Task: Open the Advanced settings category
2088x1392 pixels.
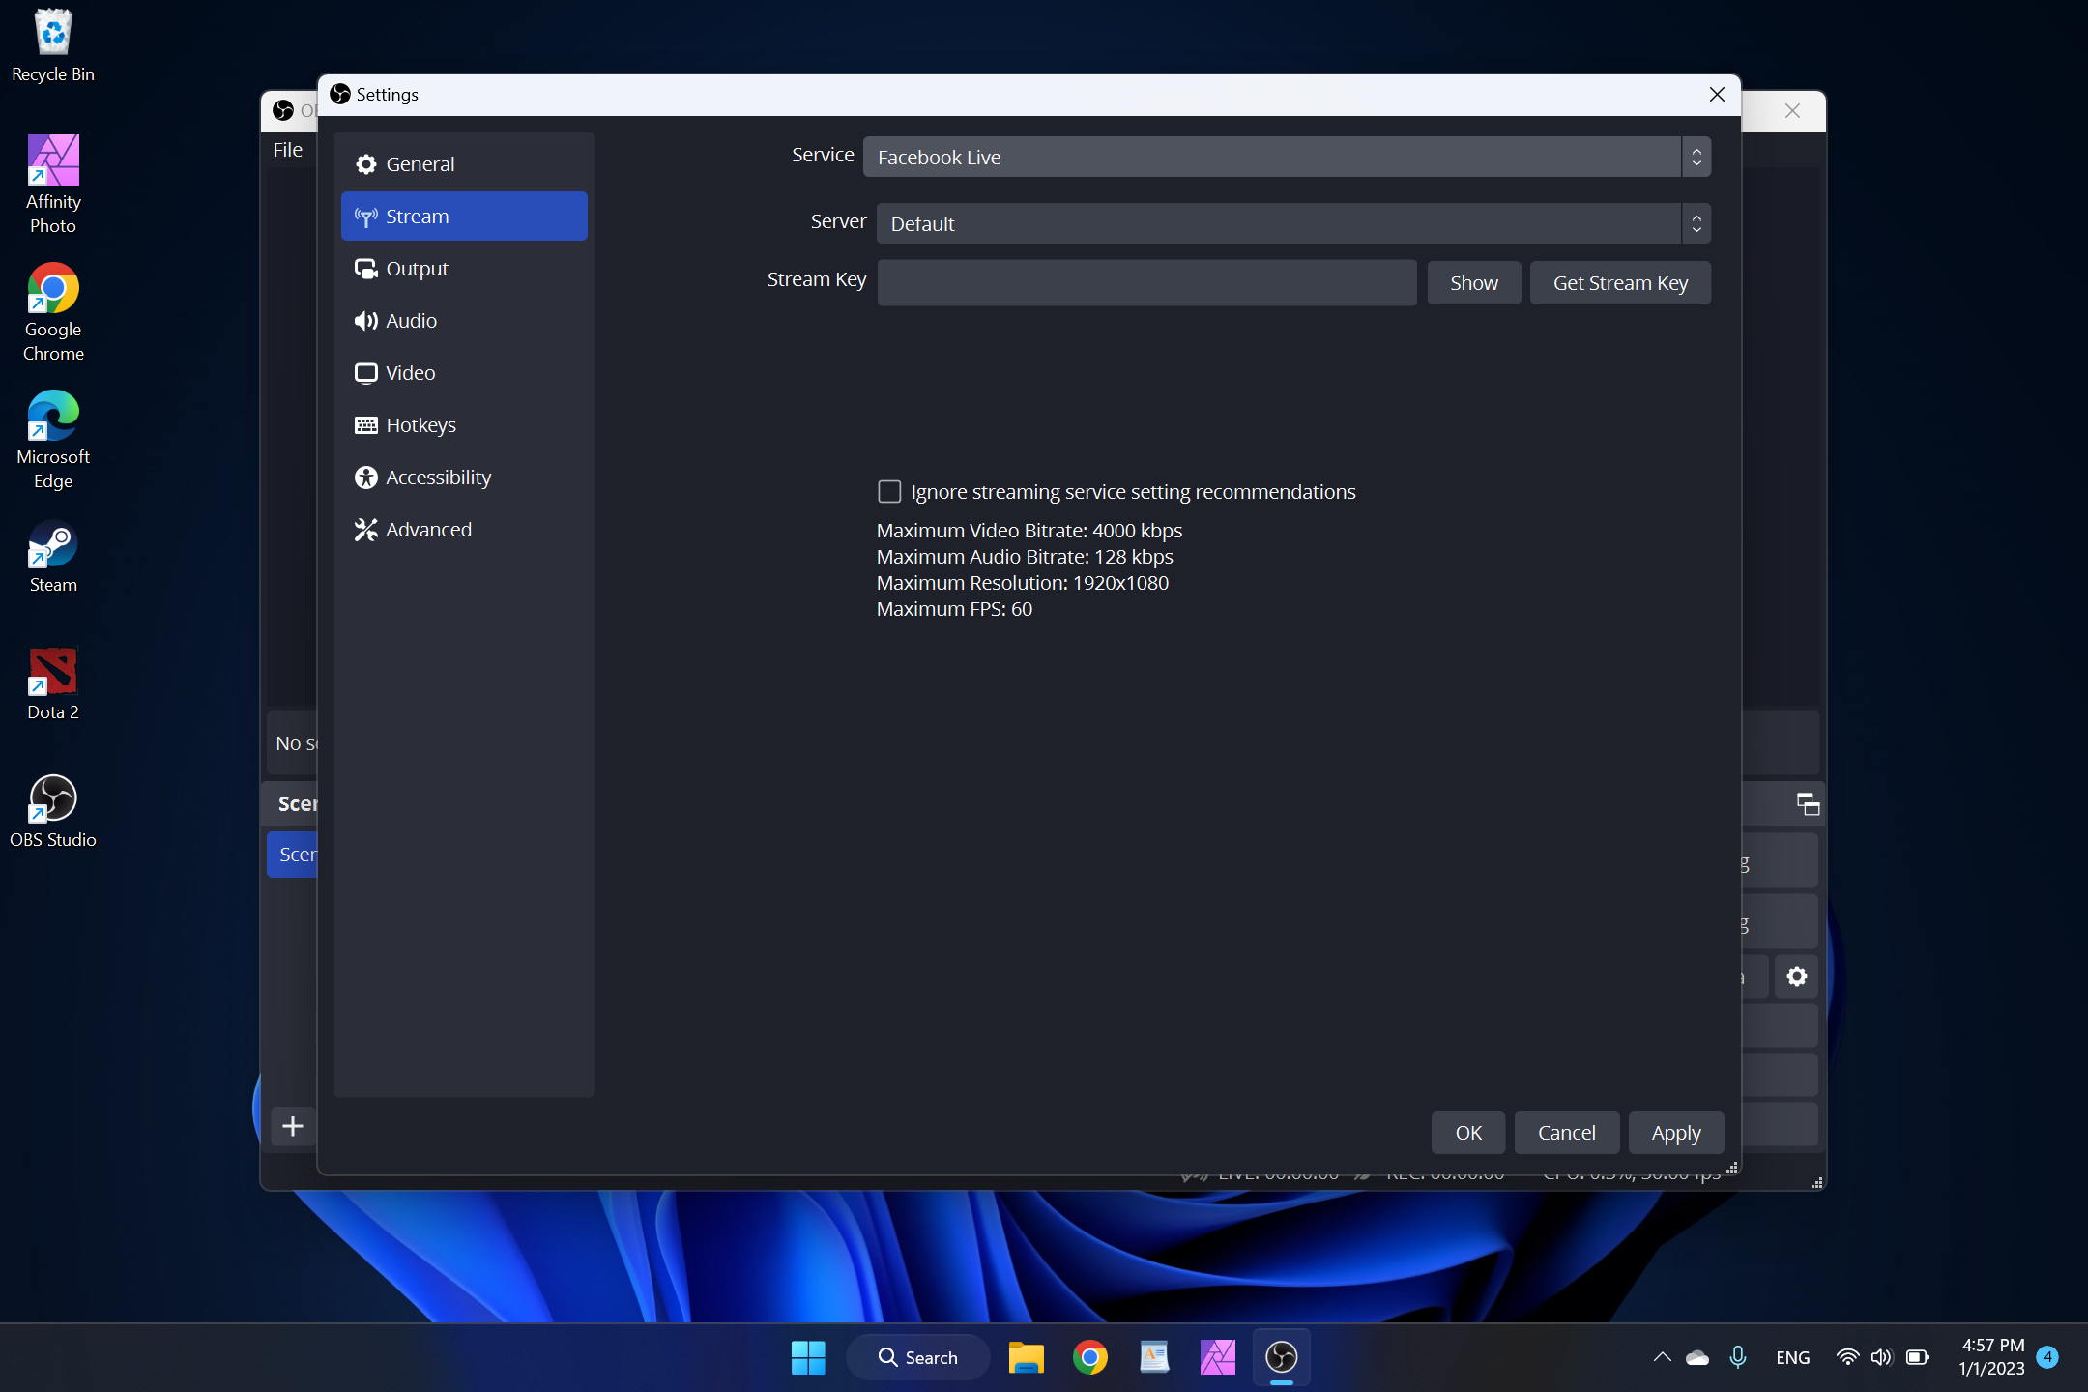Action: tap(464, 529)
